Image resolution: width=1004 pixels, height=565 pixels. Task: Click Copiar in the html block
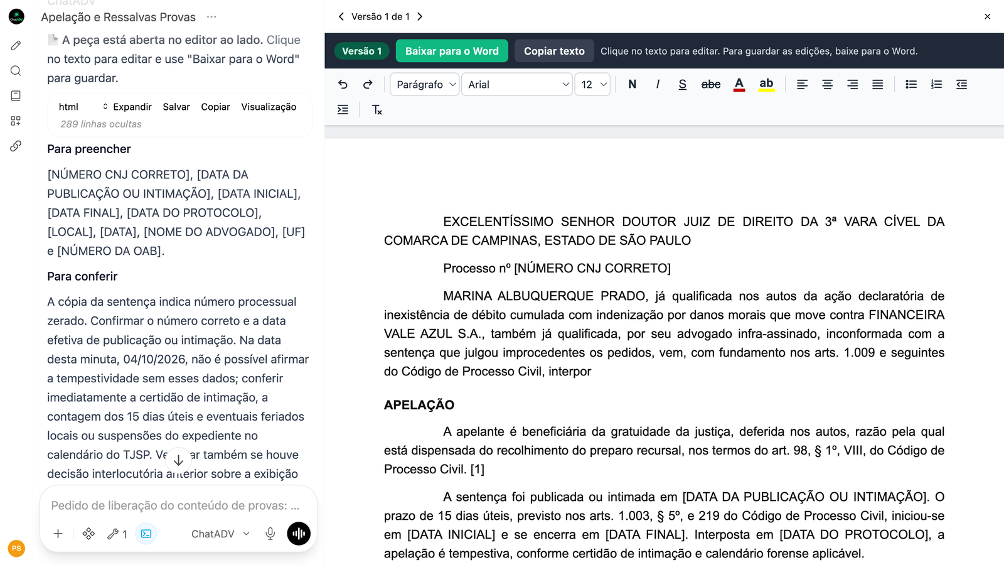point(215,107)
